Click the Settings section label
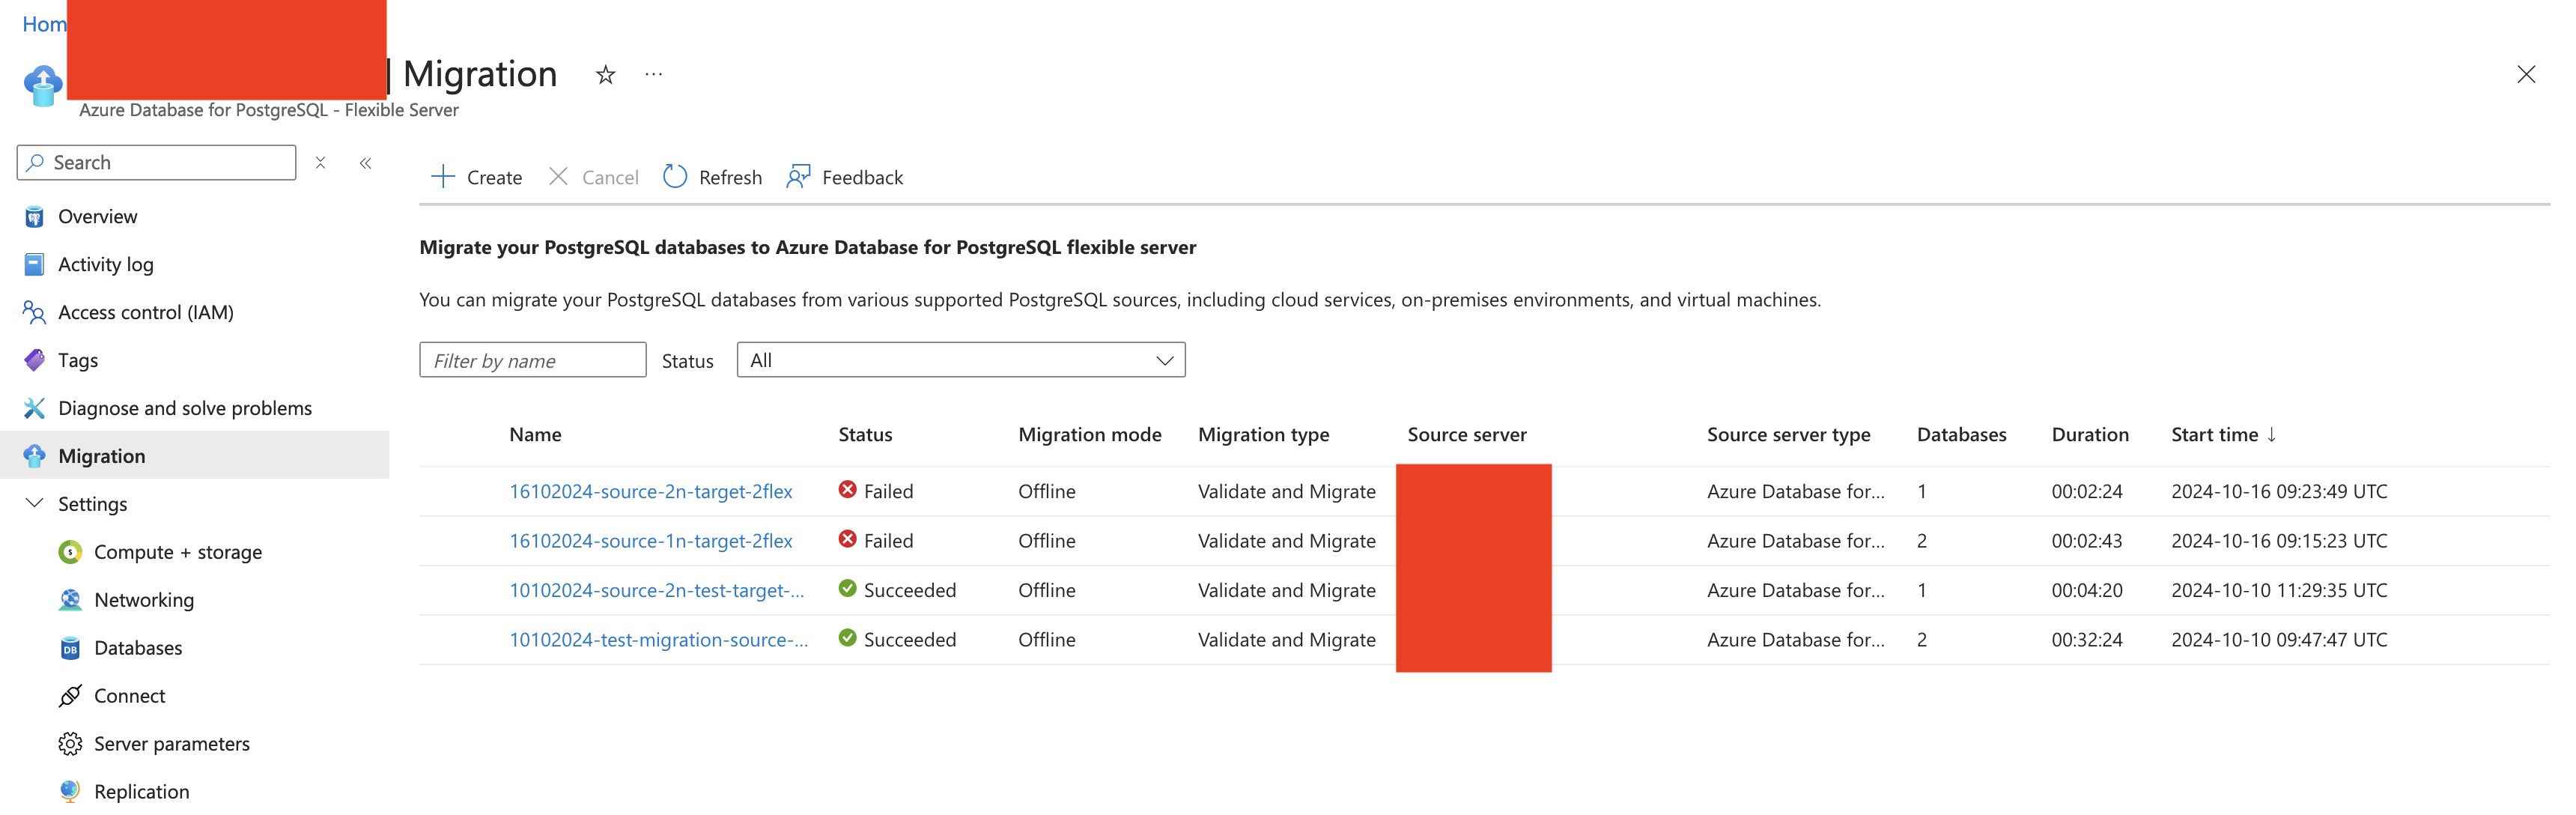Viewport: 2576px width, 815px height. click(x=92, y=504)
